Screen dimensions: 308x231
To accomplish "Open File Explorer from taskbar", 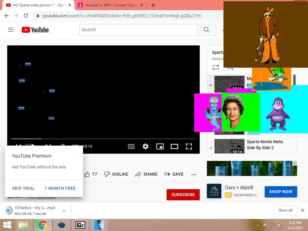I will click(23, 225).
